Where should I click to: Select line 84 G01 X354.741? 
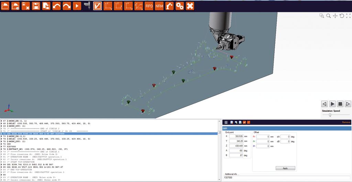109,164
